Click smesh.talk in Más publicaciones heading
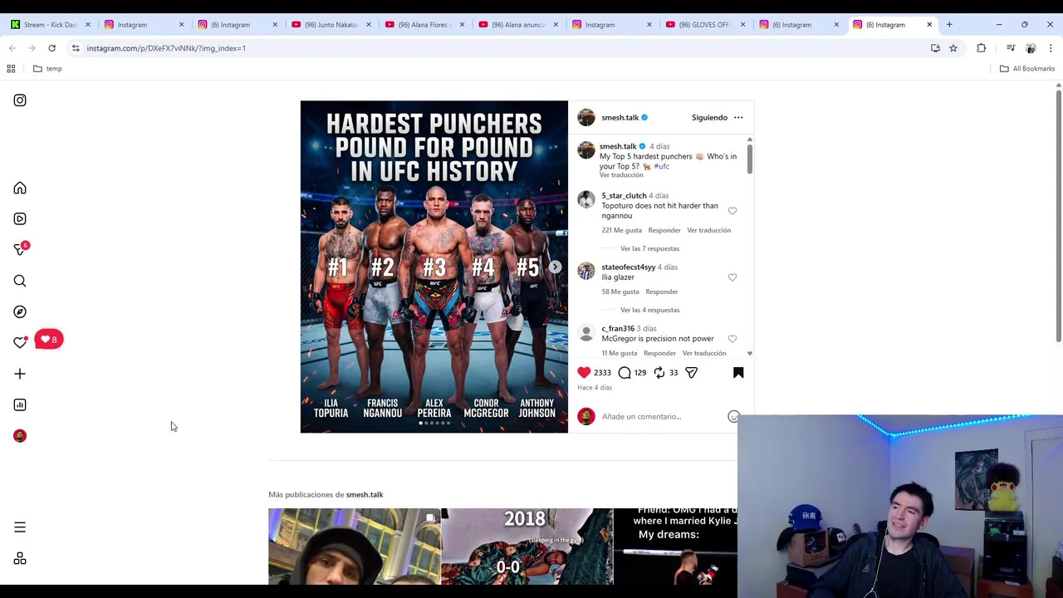1063x598 pixels. coord(365,495)
